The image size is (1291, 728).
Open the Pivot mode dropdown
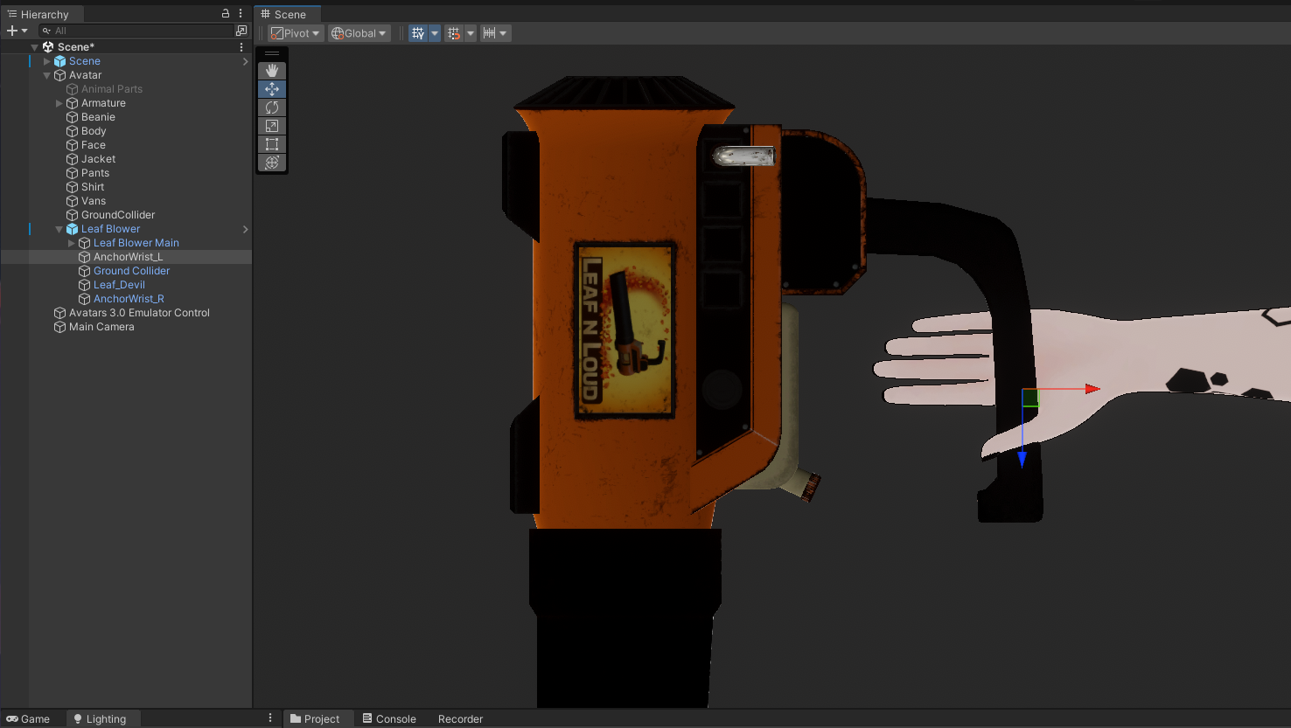click(296, 33)
